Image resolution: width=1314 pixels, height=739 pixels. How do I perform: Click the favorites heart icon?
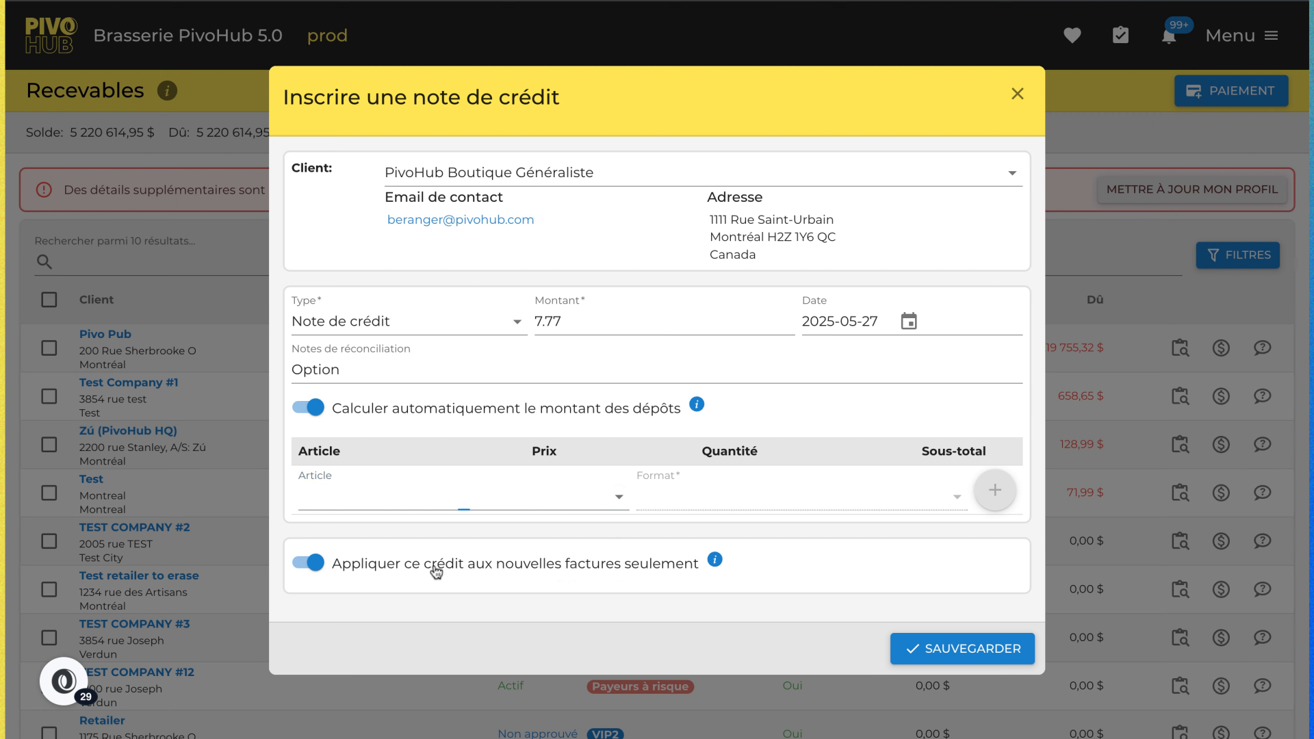(x=1072, y=36)
